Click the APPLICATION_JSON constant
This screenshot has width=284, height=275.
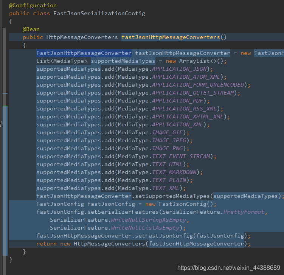[x=179, y=69]
